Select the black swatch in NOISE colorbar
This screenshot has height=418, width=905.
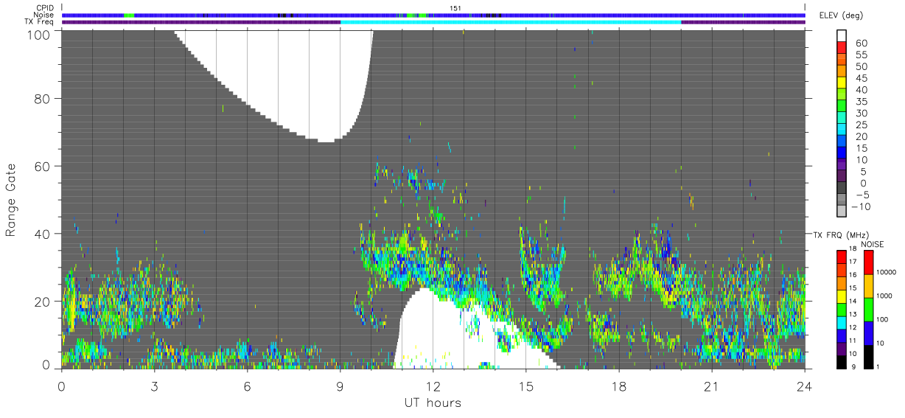869,356
